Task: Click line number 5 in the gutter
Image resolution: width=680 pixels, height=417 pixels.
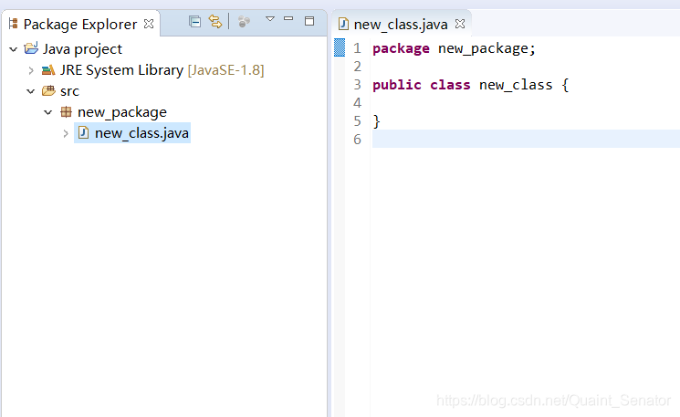Action: (x=357, y=121)
